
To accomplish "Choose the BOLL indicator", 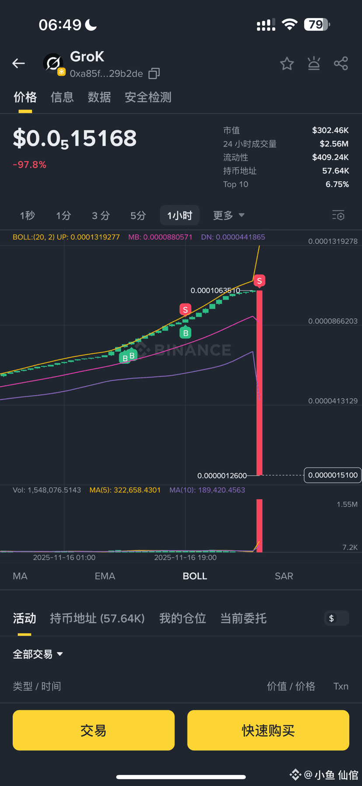I will pos(195,576).
